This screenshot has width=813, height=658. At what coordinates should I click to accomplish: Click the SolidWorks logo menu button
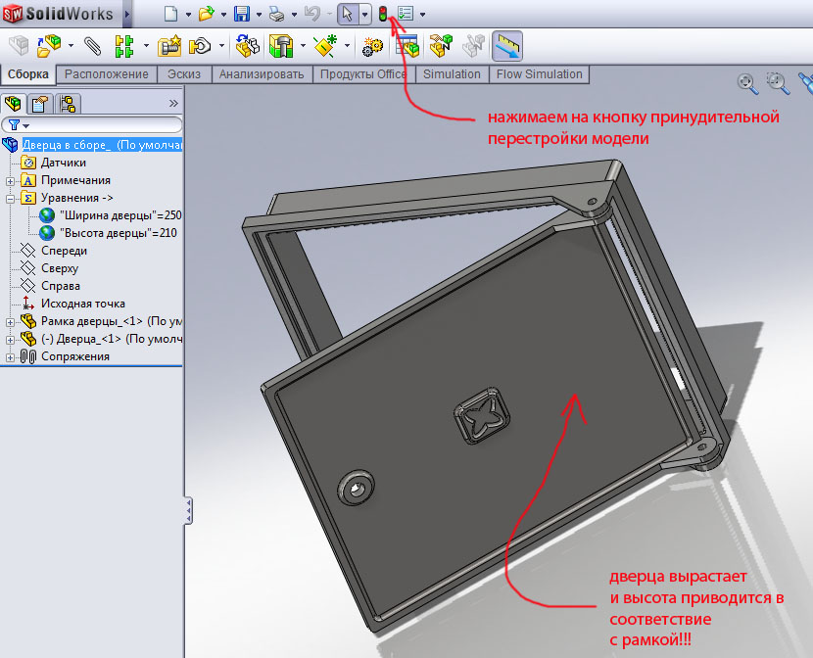[59, 15]
